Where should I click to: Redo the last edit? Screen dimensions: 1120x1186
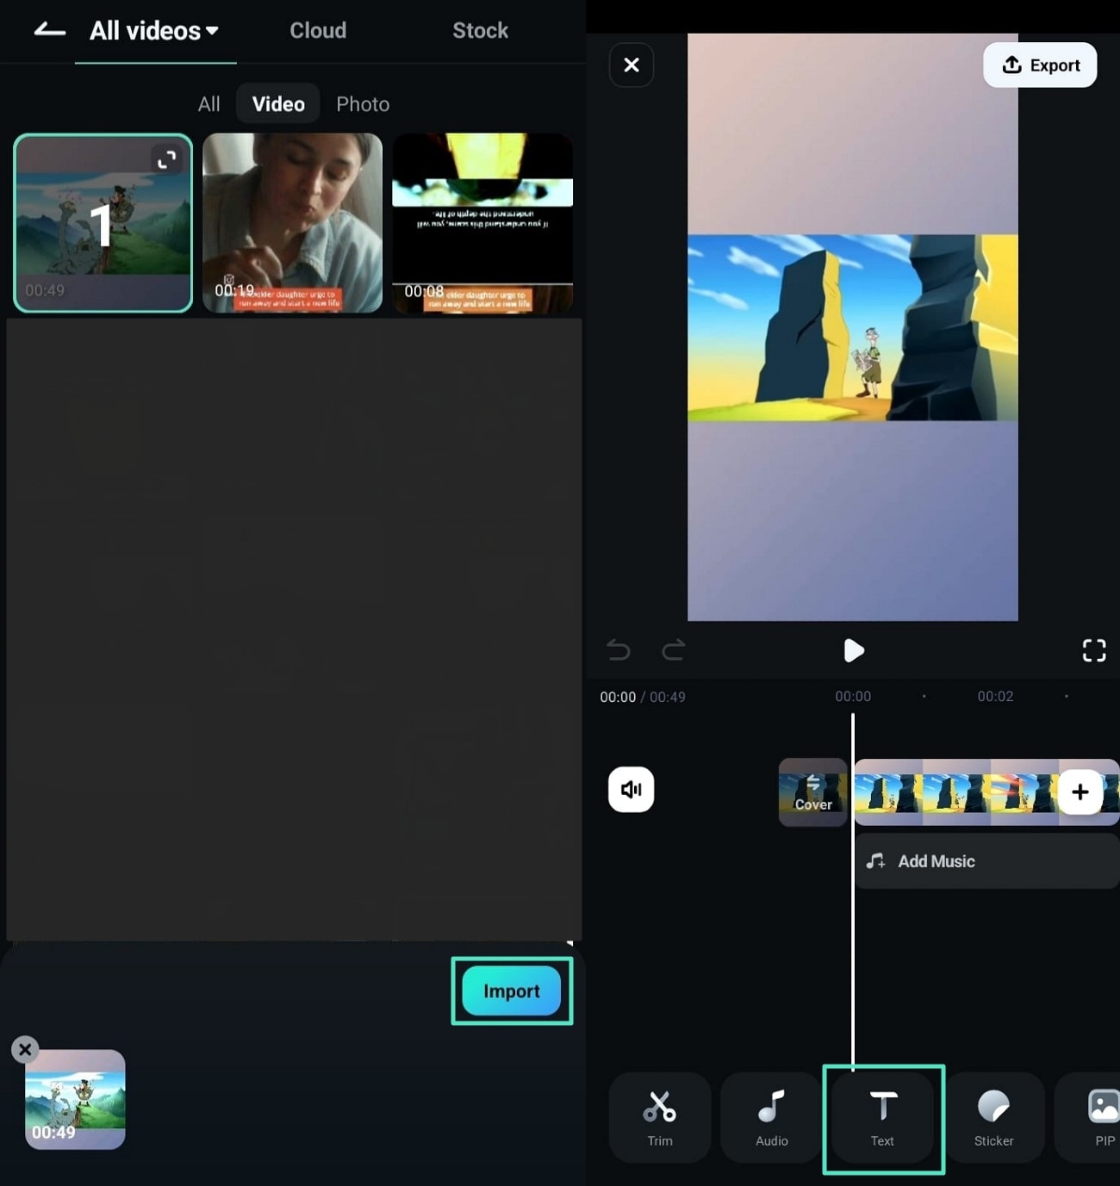coord(674,650)
